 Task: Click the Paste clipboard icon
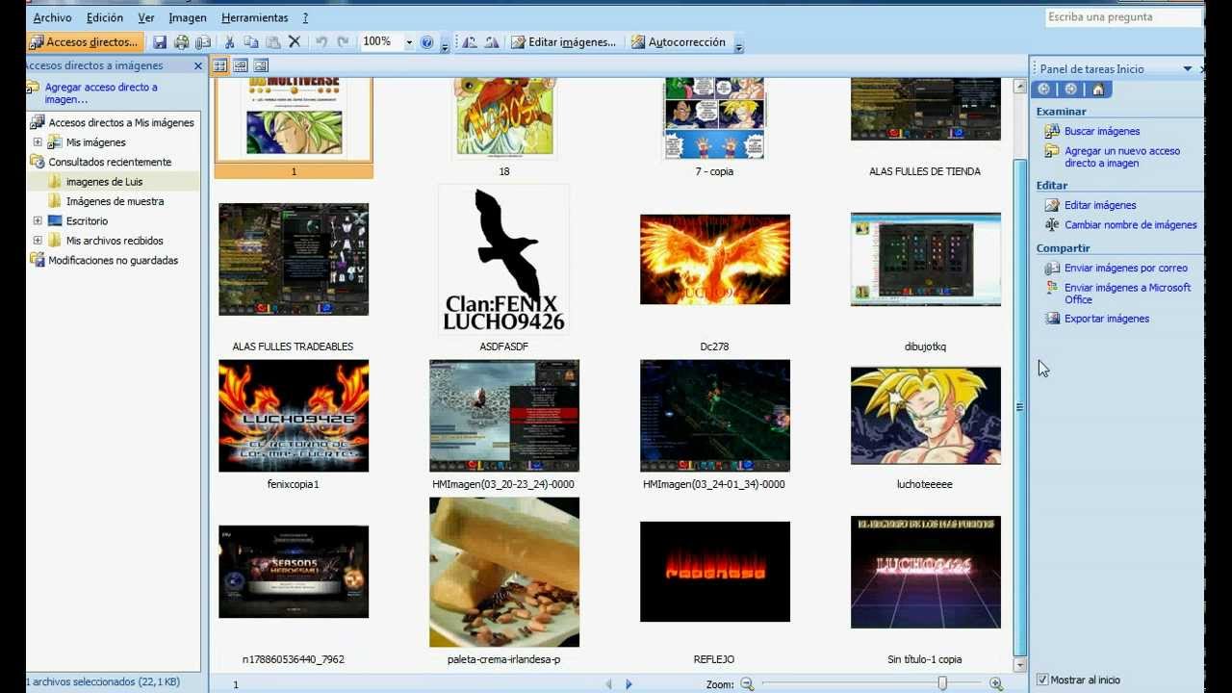(273, 42)
